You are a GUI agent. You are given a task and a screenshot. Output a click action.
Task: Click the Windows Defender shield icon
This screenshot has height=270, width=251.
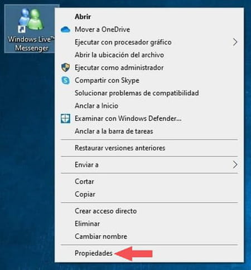65,119
